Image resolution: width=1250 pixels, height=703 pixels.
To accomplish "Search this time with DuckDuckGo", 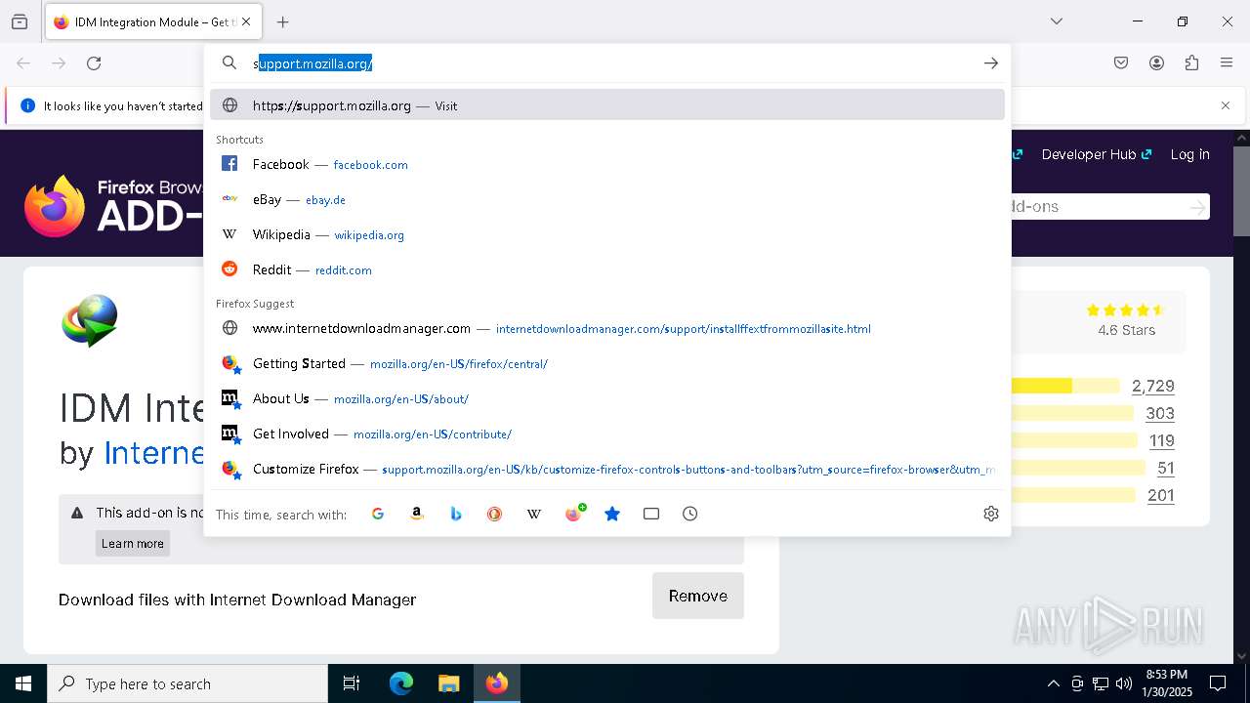I will pos(495,514).
